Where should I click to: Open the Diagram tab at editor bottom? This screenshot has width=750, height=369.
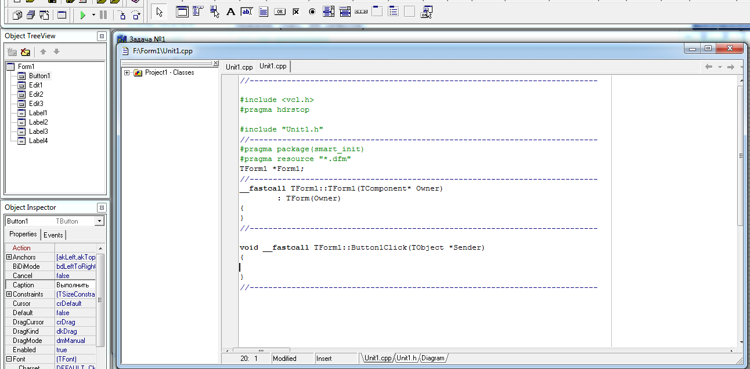pos(434,358)
